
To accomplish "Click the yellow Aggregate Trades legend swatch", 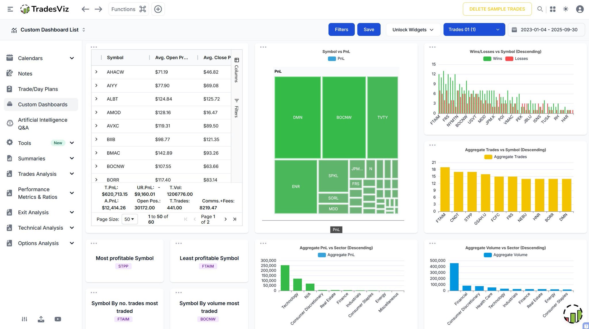I will coord(488,157).
